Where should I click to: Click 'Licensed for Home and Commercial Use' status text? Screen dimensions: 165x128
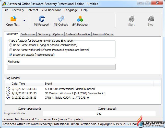42,119
